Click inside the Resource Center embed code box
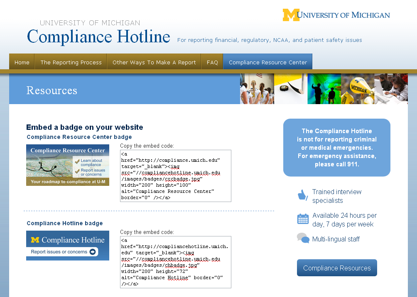 175,176
